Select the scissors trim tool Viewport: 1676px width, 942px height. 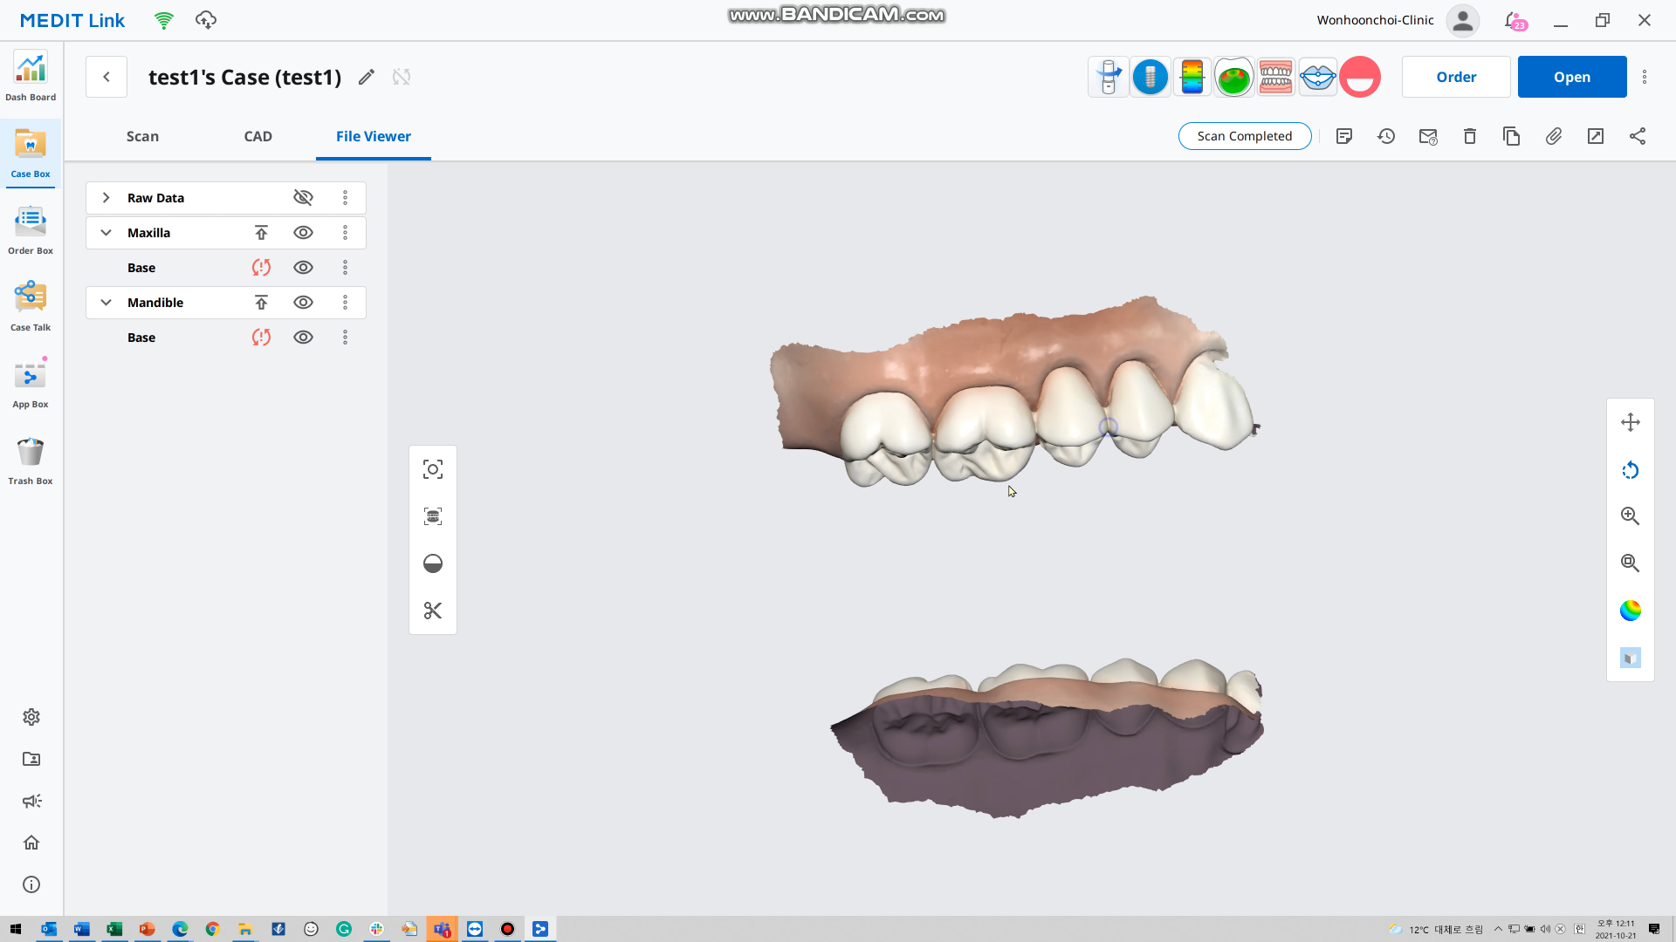coord(433,611)
